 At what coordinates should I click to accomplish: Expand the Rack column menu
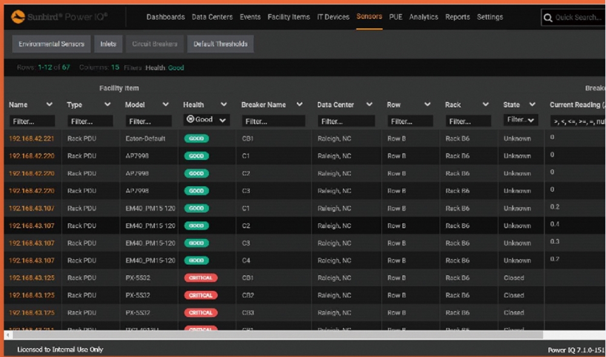485,104
